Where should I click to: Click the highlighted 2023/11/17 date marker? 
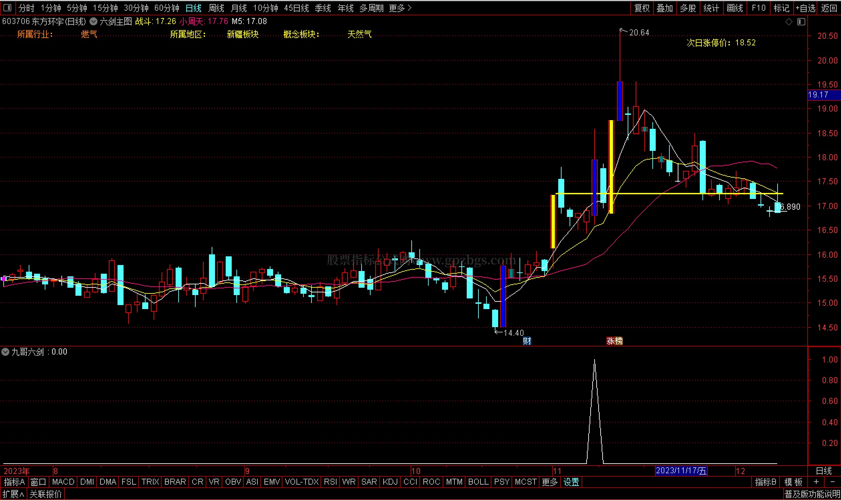point(681,471)
